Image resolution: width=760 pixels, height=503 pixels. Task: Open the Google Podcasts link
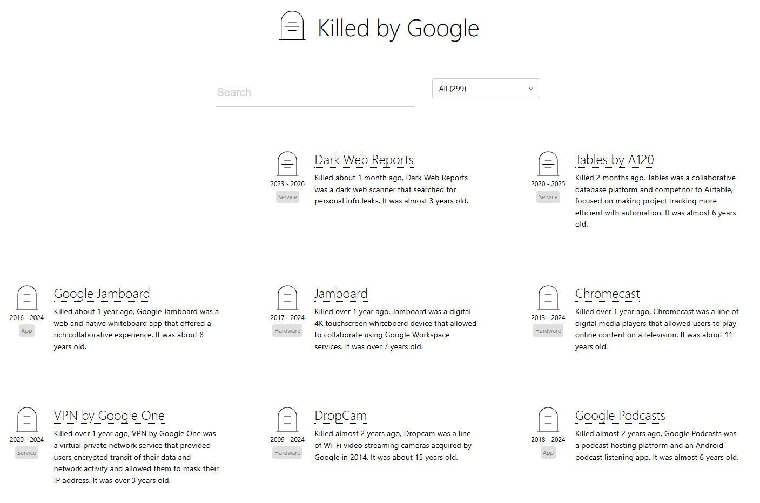(x=620, y=416)
